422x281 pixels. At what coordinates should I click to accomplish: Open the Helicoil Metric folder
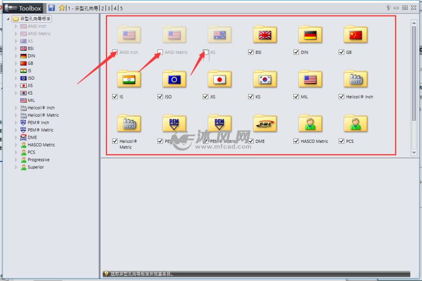tap(129, 123)
